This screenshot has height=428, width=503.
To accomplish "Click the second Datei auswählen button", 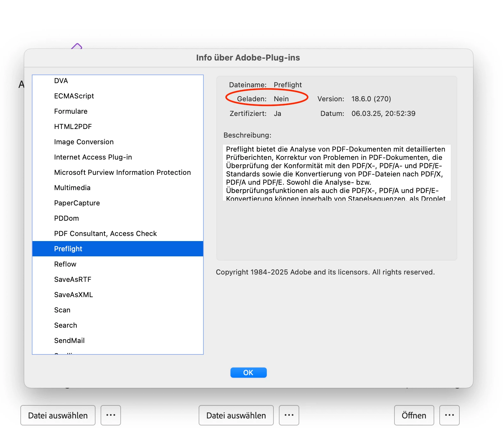I will pos(236,415).
